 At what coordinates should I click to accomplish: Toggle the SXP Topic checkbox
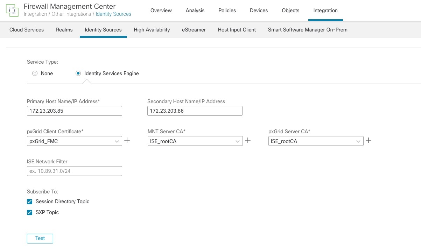point(30,213)
